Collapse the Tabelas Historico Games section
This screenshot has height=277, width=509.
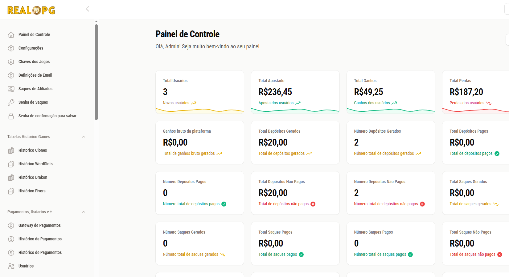[x=84, y=137]
